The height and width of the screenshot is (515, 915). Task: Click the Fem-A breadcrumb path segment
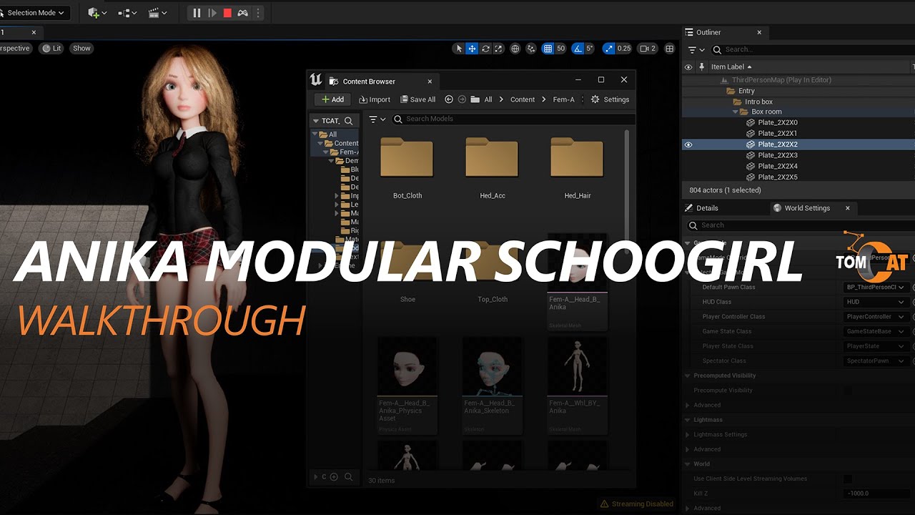point(563,99)
